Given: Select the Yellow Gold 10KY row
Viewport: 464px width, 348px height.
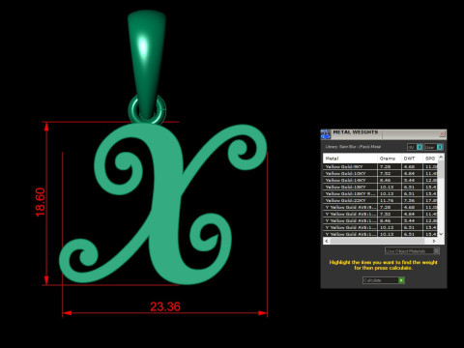Looking at the screenshot, I should click(381, 173).
